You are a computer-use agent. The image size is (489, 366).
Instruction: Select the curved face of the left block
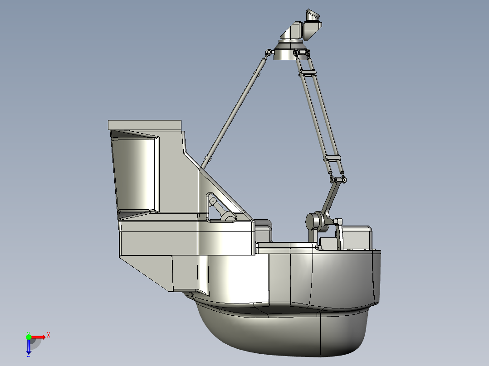(134, 174)
